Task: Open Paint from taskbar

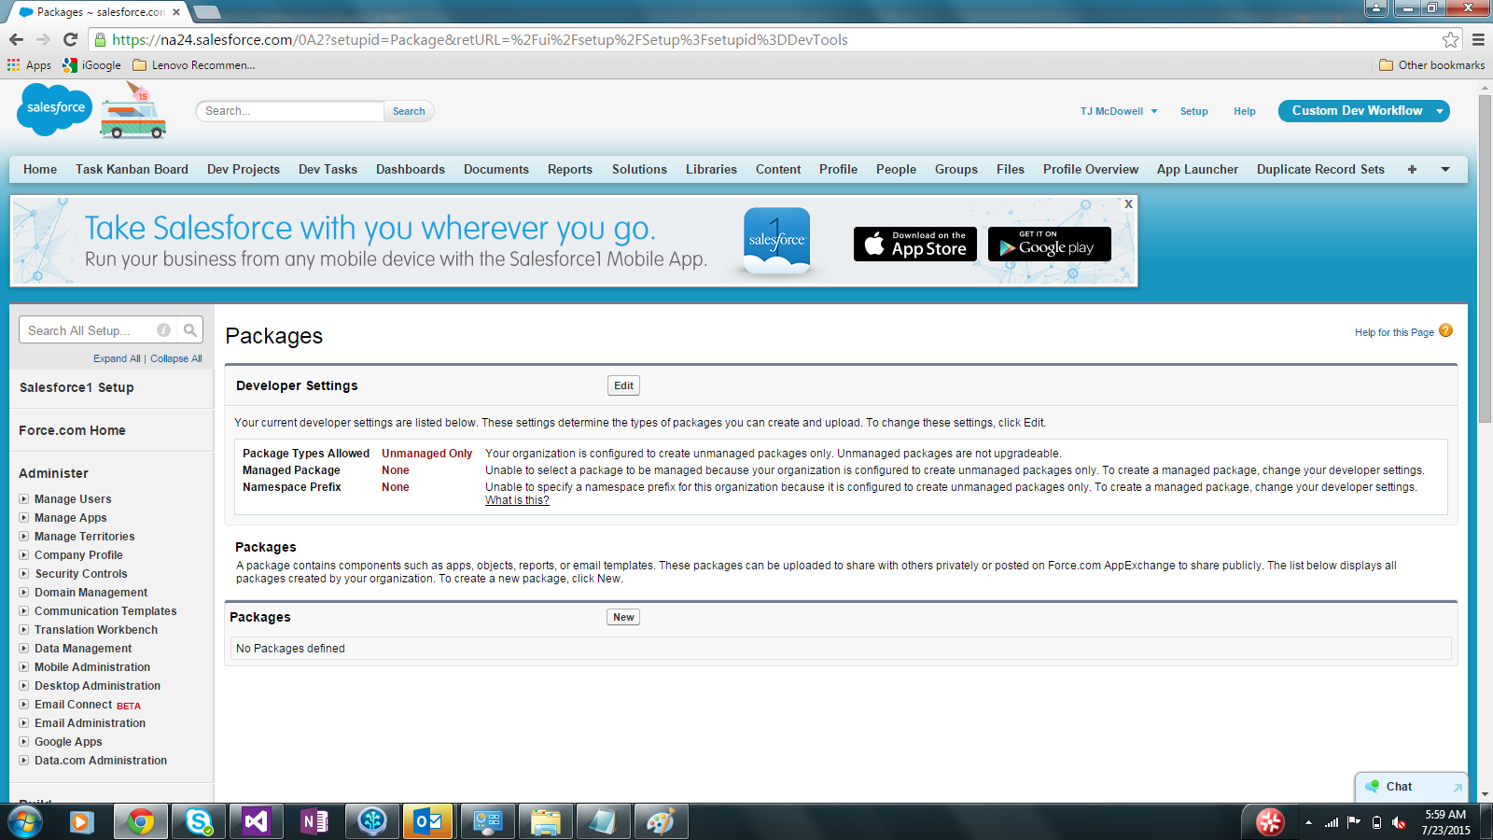Action: tap(661, 821)
